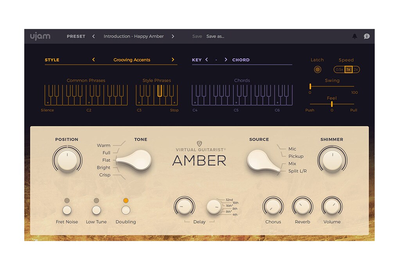Click the SOURCE selector lever
The height and width of the screenshot is (270, 399).
tap(264, 160)
